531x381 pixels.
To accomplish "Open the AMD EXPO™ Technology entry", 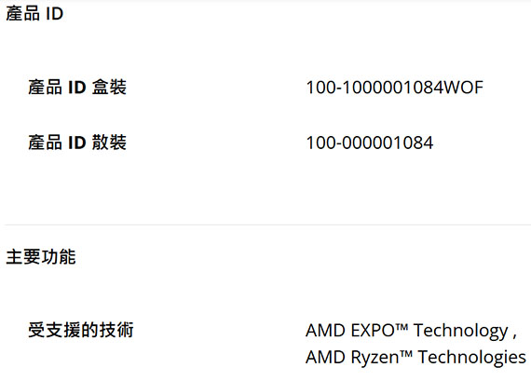I will pyautogui.click(x=407, y=331).
